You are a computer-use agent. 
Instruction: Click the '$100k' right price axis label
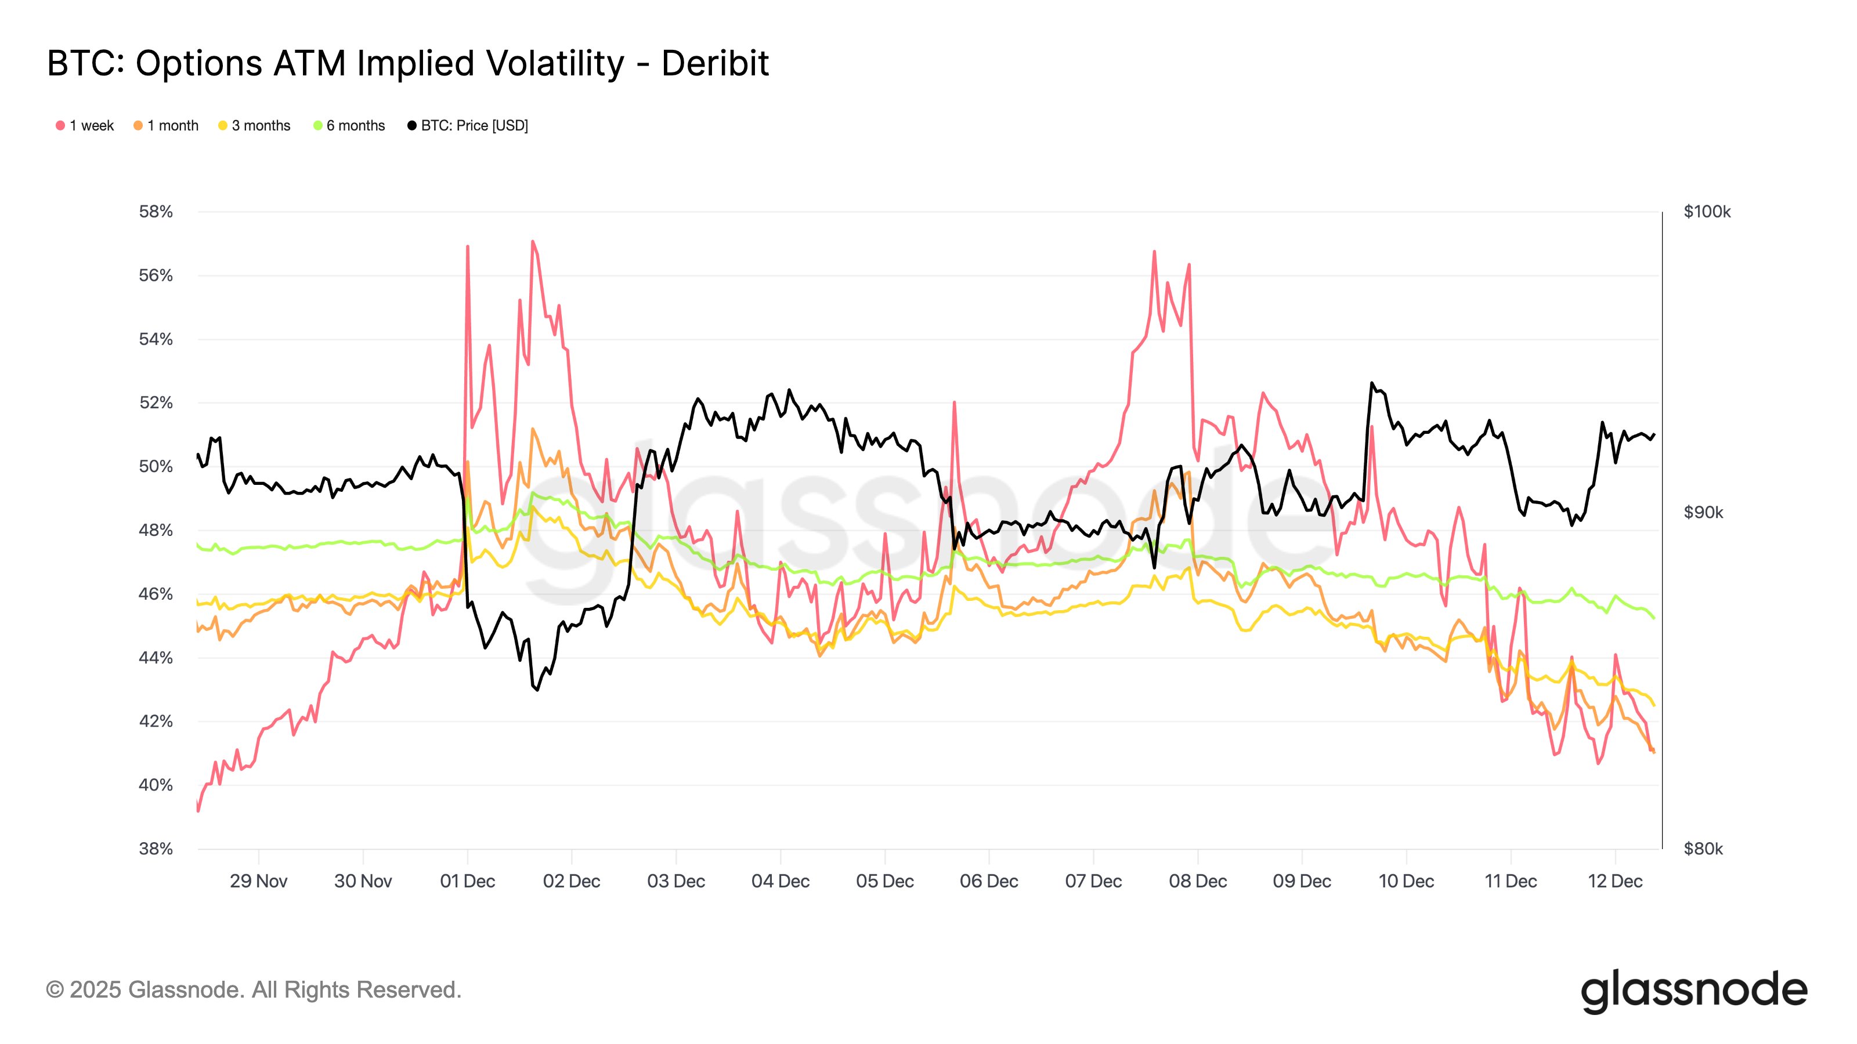point(1706,212)
